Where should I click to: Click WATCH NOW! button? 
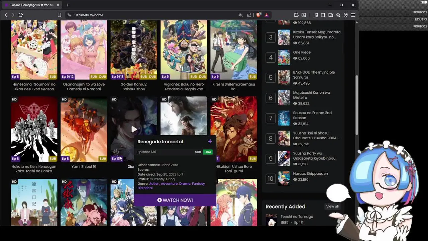[175, 200]
